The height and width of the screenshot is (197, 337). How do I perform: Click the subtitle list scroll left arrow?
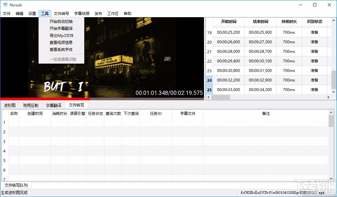tap(208, 97)
